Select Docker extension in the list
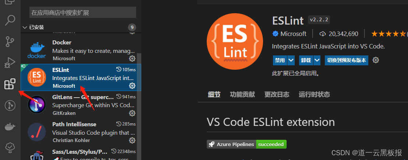 click(81, 50)
